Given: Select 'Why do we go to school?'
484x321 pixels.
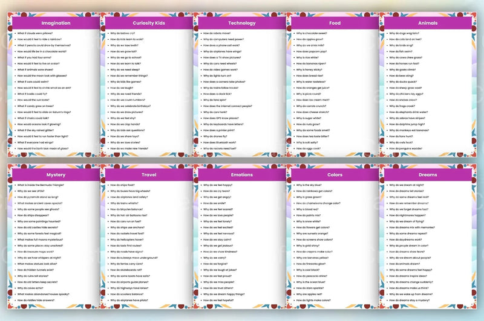Looking at the screenshot, I should pyautogui.click(x=126, y=57).
